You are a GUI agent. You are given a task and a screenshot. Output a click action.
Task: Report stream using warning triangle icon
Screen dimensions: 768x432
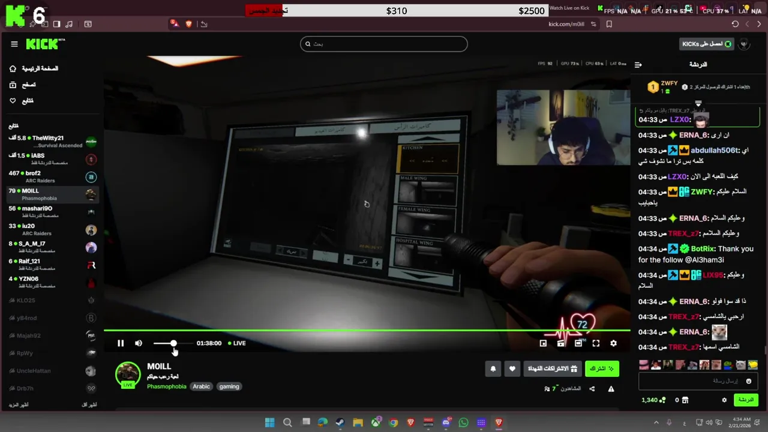[x=611, y=389]
